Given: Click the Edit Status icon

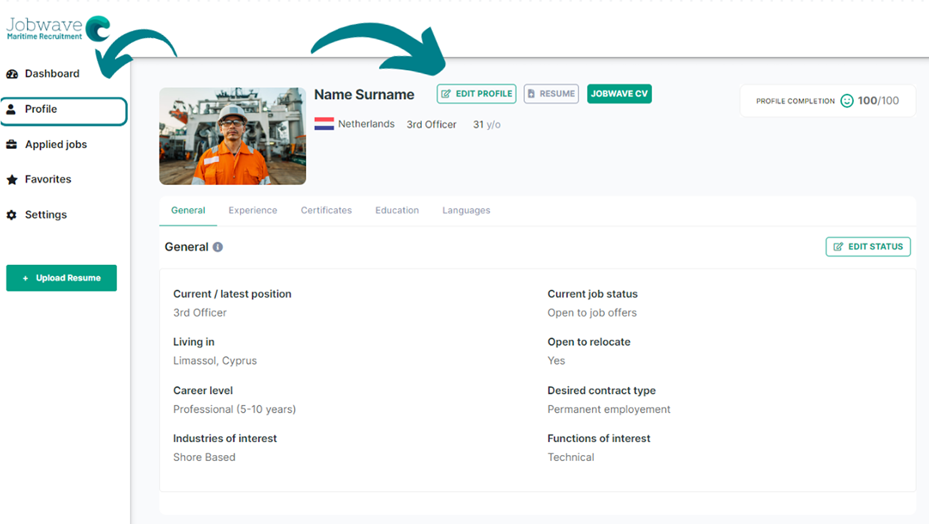Looking at the screenshot, I should coord(838,247).
